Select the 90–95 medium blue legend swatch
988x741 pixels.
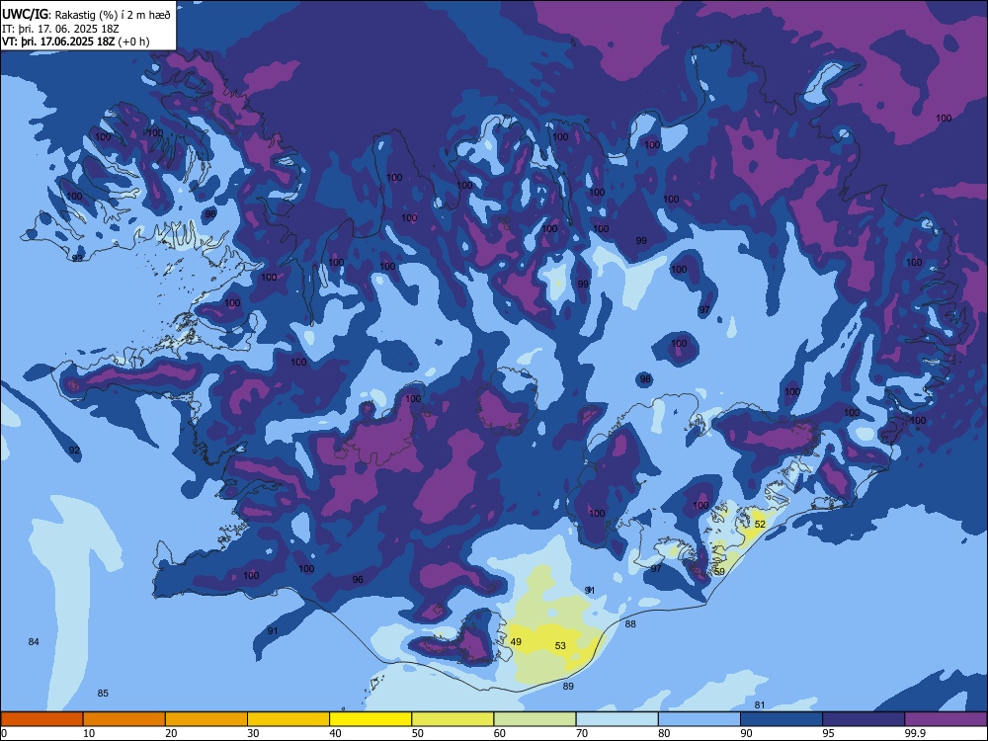tap(782, 719)
